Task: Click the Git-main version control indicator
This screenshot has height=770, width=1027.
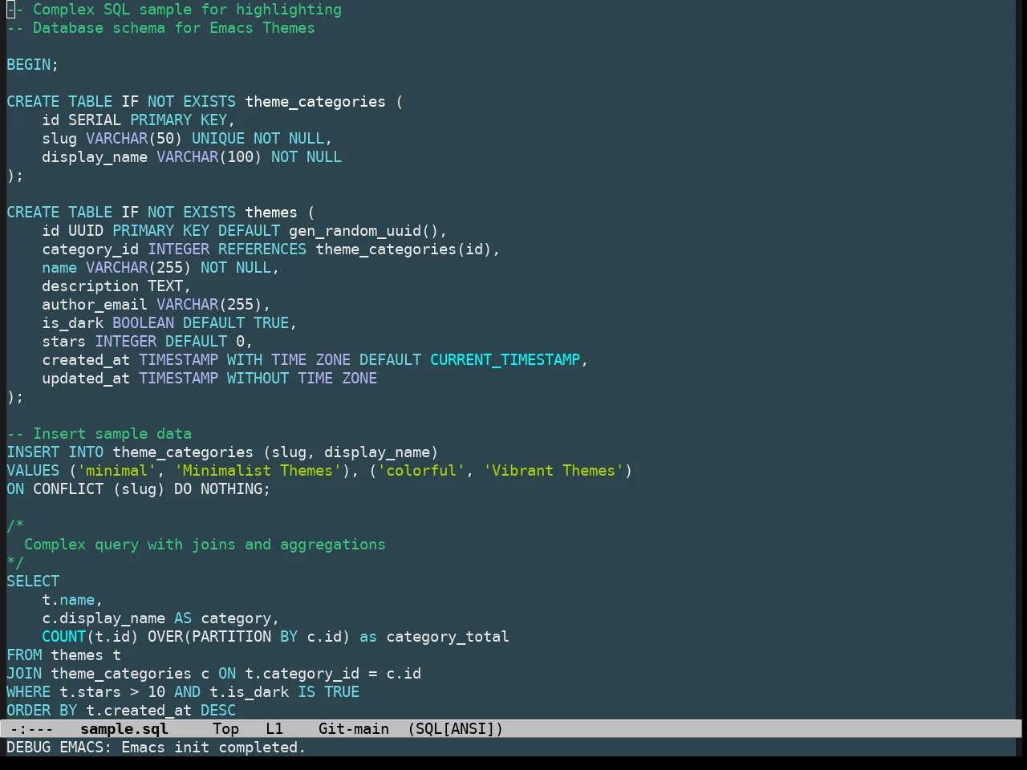Action: 354,729
